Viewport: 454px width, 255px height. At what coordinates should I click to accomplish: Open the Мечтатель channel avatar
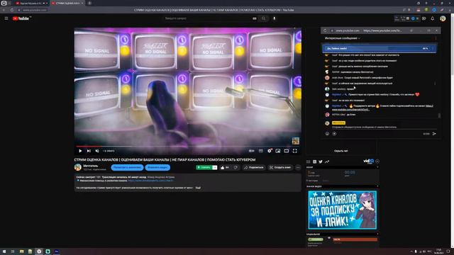pyautogui.click(x=77, y=167)
